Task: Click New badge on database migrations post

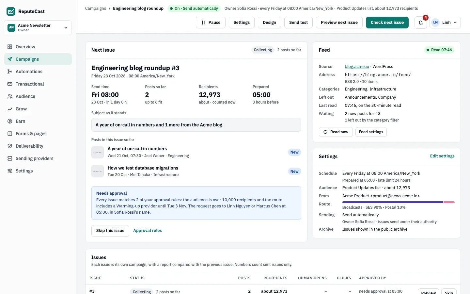Action: pos(294,171)
